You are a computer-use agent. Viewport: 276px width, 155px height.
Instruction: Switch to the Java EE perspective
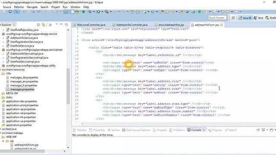pyautogui.click(x=245, y=18)
